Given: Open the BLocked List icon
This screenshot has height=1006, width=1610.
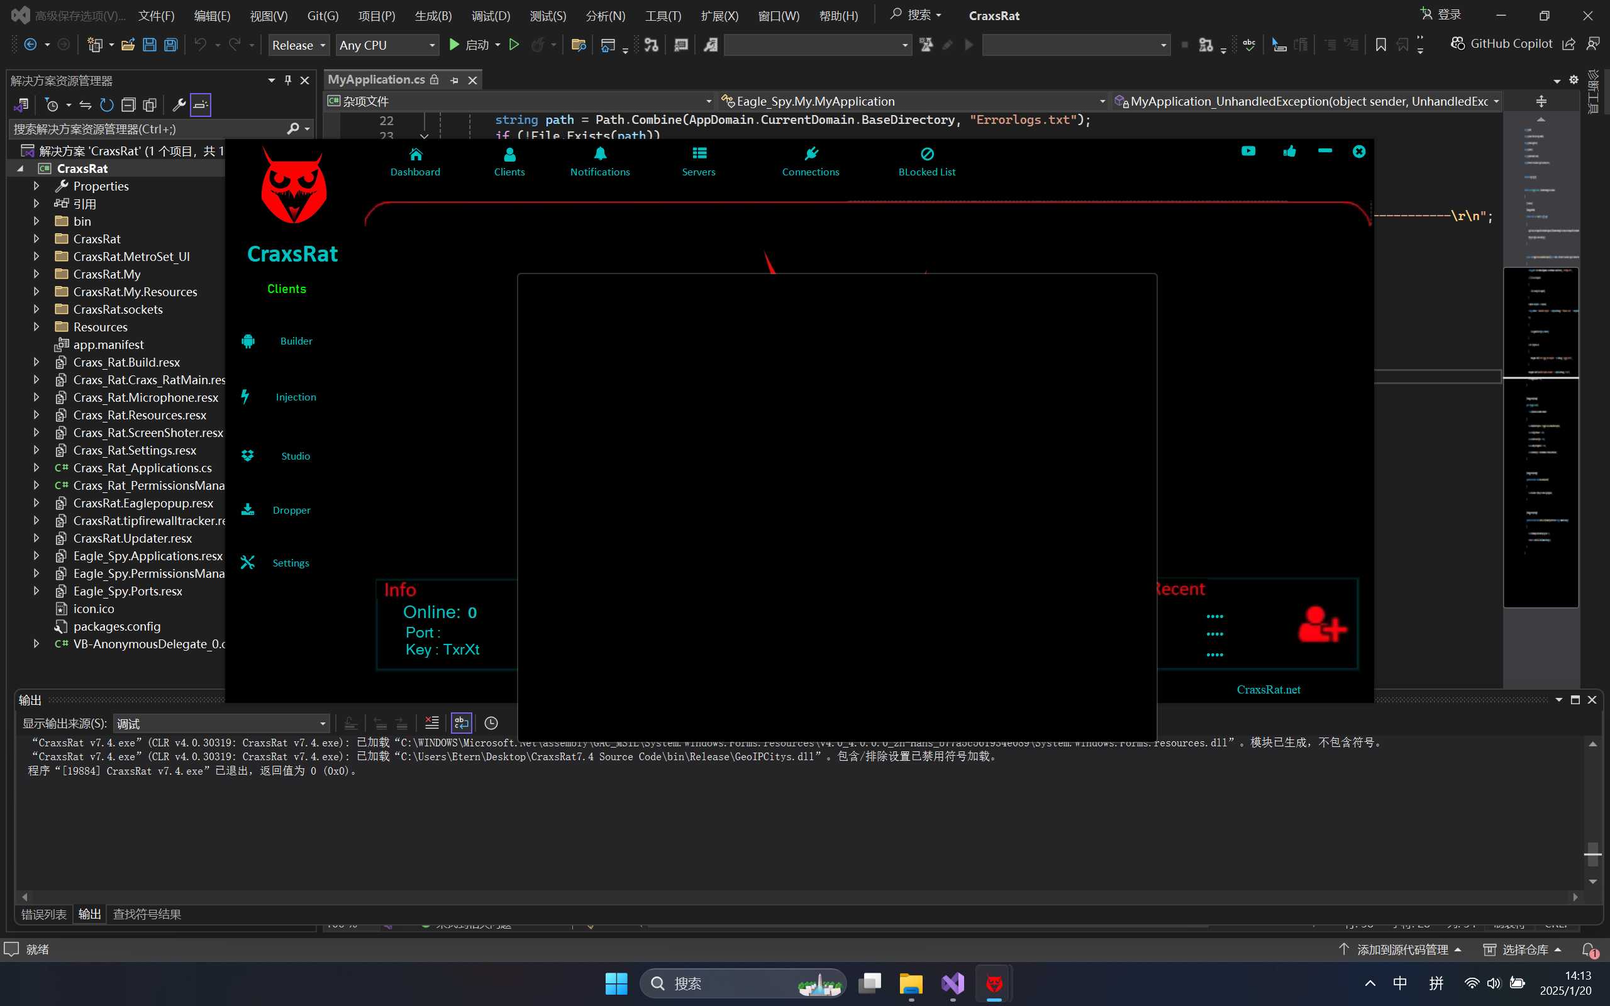Looking at the screenshot, I should click(927, 153).
